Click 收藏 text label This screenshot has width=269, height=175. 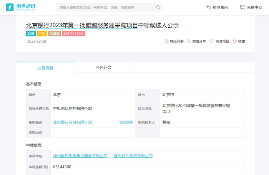point(242,41)
